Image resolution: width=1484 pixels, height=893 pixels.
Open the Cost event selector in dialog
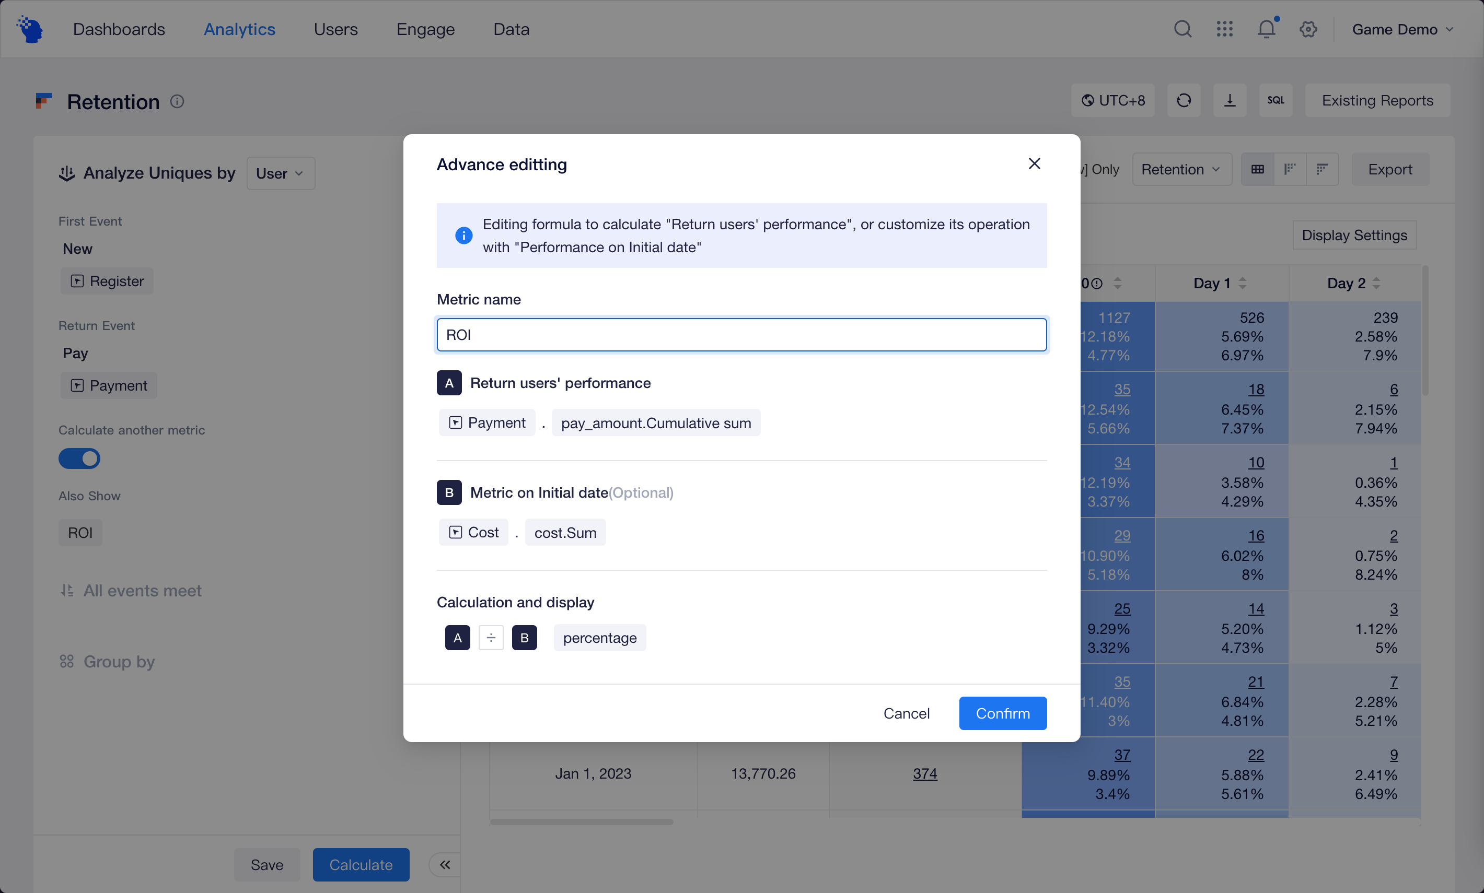coord(474,533)
